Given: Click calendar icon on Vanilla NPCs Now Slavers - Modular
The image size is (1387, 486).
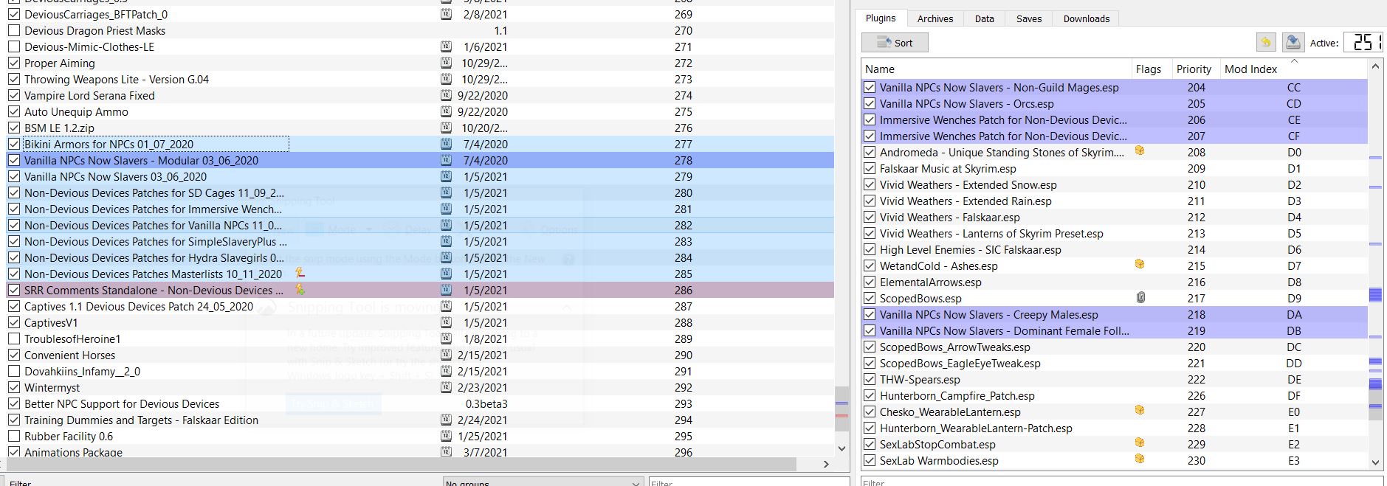Looking at the screenshot, I should point(446,160).
